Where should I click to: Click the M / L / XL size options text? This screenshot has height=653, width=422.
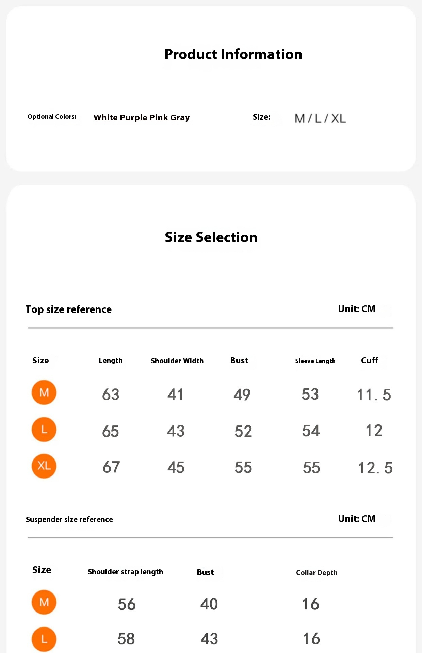(x=320, y=118)
